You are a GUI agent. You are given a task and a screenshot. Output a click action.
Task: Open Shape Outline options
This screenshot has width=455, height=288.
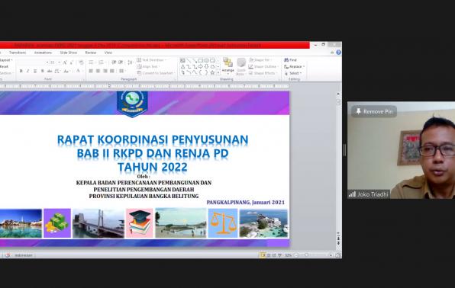(263, 66)
